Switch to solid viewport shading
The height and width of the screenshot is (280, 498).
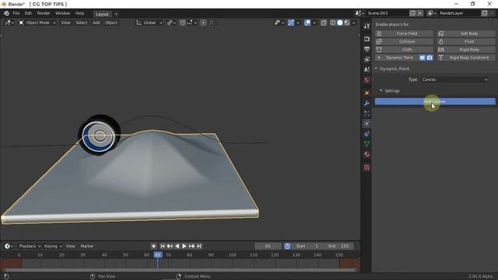[x=340, y=23]
